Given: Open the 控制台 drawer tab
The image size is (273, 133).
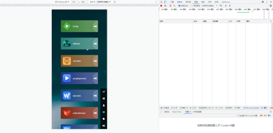Looking at the screenshot, I should pos(167,112).
